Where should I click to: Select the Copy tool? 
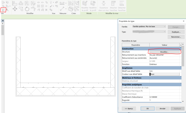[x=21, y=9]
